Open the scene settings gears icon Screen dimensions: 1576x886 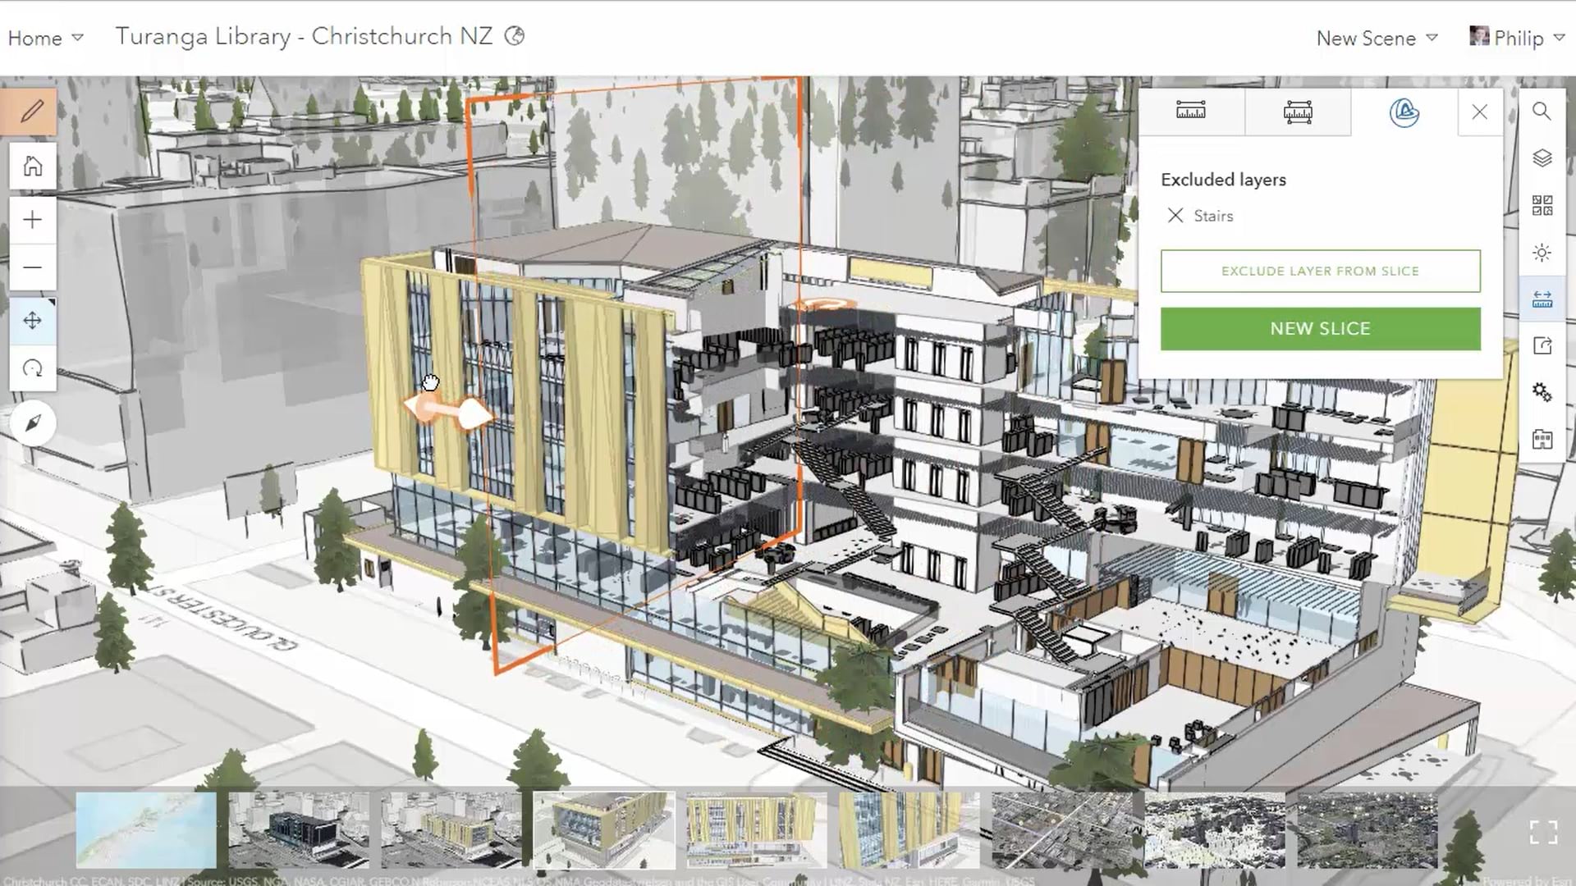[x=1542, y=392]
